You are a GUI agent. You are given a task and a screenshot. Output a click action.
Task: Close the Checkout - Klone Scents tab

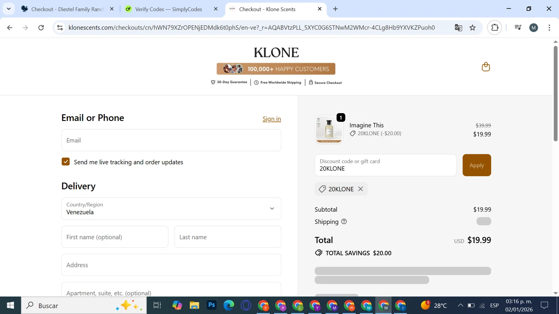319,9
